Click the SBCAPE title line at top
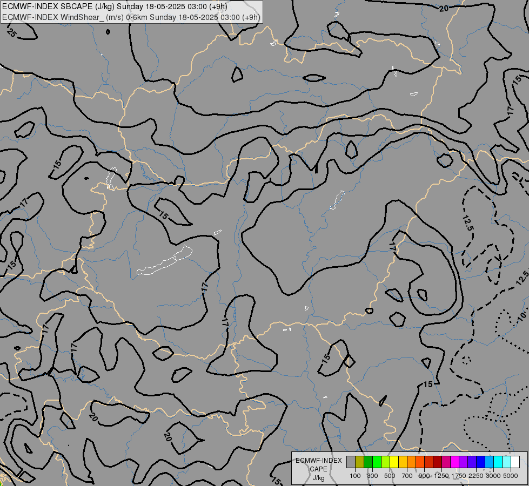Image resolution: width=529 pixels, height=486 pixels. coord(115,6)
